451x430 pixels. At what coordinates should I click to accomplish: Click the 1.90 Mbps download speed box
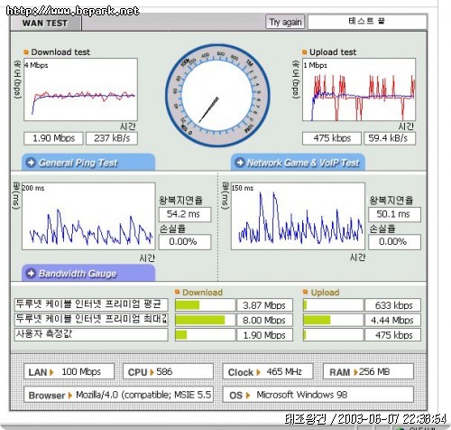[53, 138]
